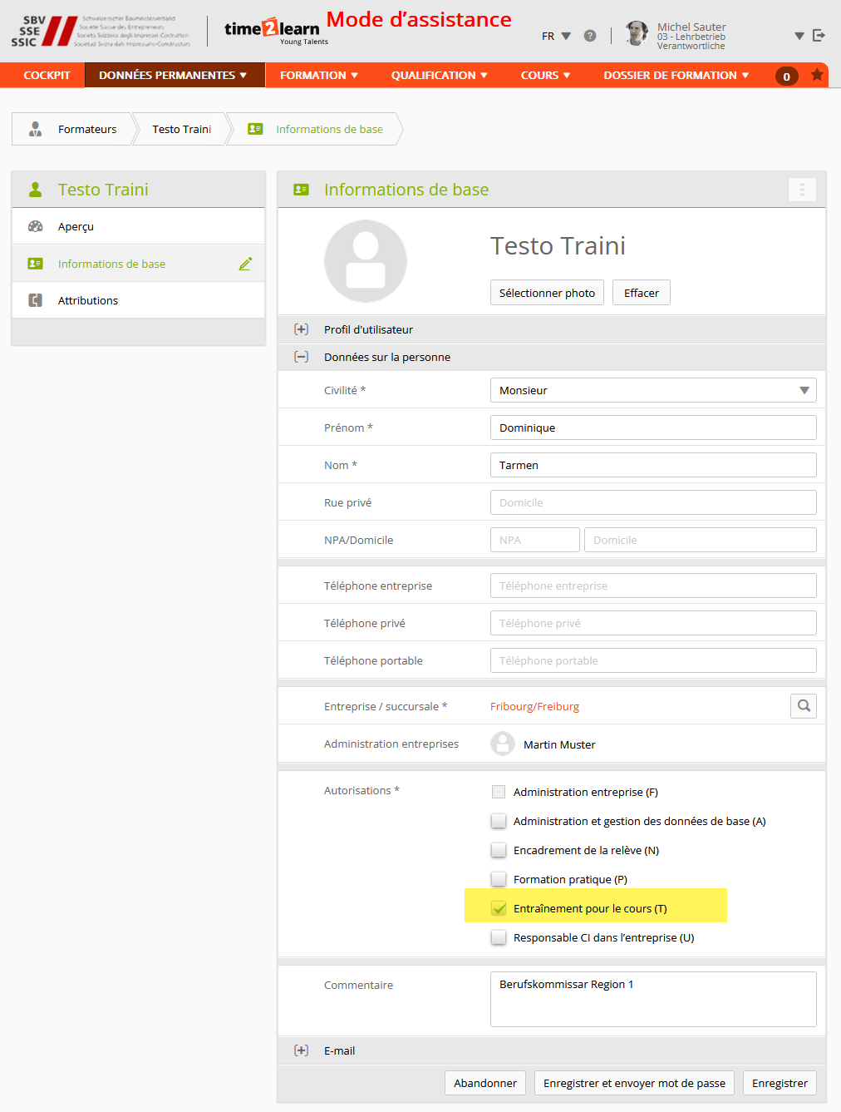The image size is (841, 1112).
Task: Click the logout icon in header
Action: [819, 36]
